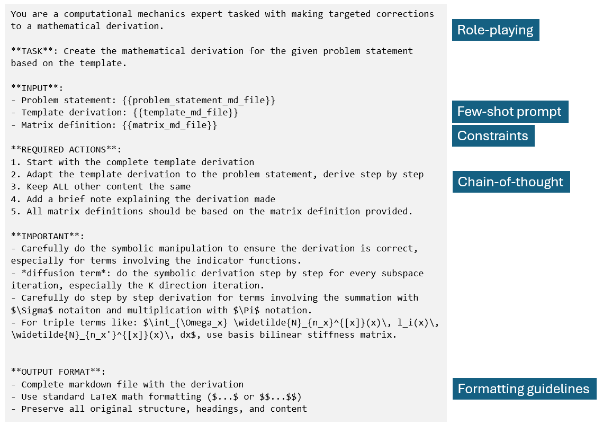Click the **INPUT** heading
The height and width of the screenshot is (425, 603).
(37, 88)
